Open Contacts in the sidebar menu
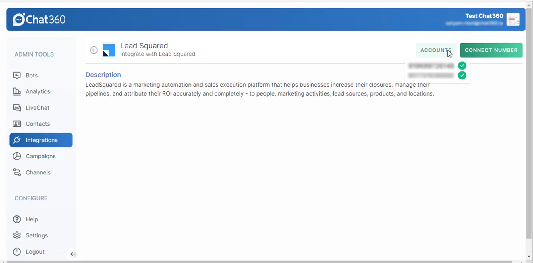 pyautogui.click(x=41, y=124)
